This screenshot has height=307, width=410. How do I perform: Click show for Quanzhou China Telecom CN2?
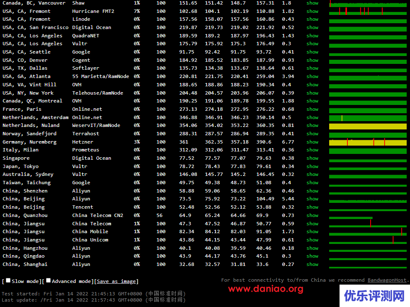point(313,215)
